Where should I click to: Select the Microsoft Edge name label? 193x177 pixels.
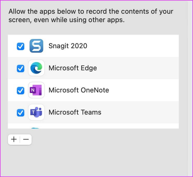(73, 68)
